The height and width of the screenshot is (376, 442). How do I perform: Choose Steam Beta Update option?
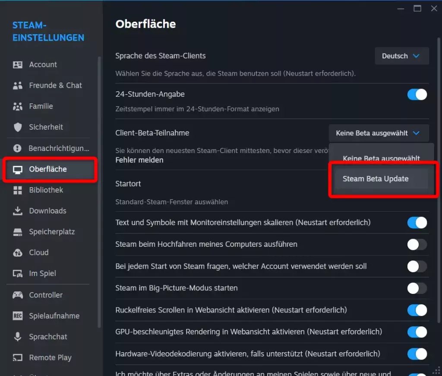click(376, 179)
